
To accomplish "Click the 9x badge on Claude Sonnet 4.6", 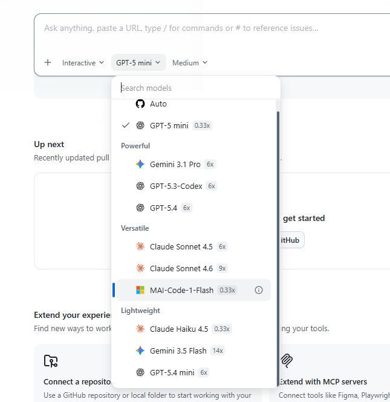I will (222, 268).
